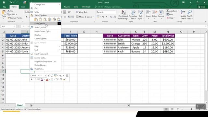Switch to Page Break Preview in the status bar

[178, 109]
